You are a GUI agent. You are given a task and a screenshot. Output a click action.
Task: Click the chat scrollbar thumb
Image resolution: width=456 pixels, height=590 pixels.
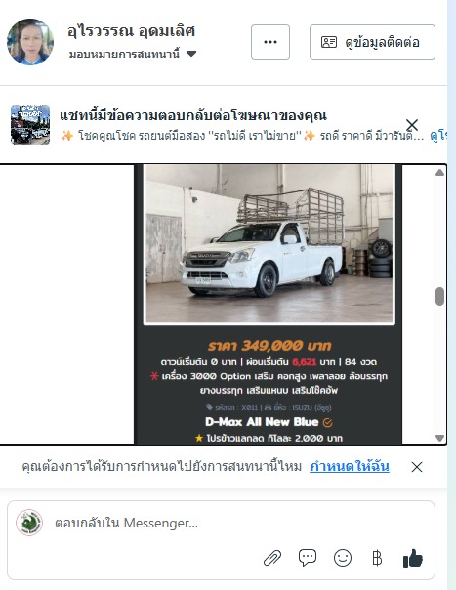(439, 297)
